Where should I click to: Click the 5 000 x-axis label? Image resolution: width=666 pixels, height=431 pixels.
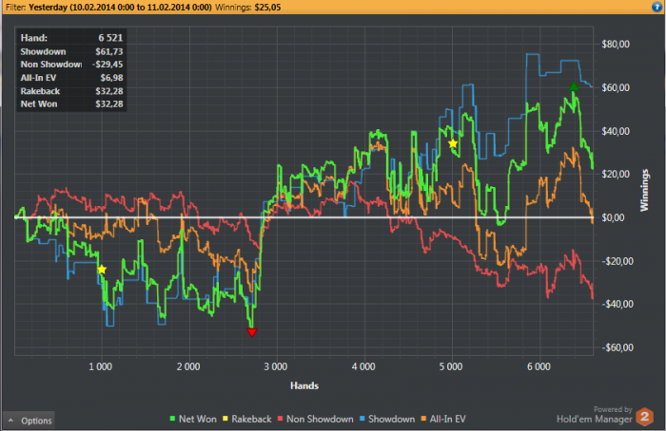click(451, 366)
